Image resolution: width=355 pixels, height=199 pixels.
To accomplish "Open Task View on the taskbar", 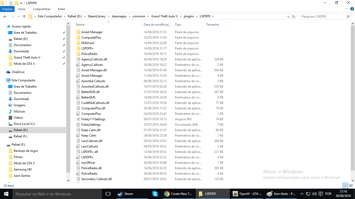I will pyautogui.click(x=108, y=194).
